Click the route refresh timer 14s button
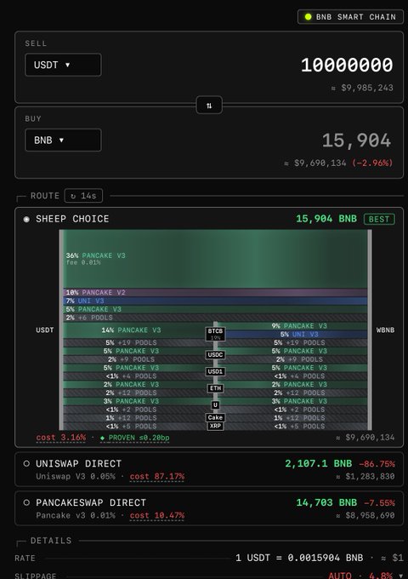 tap(83, 196)
